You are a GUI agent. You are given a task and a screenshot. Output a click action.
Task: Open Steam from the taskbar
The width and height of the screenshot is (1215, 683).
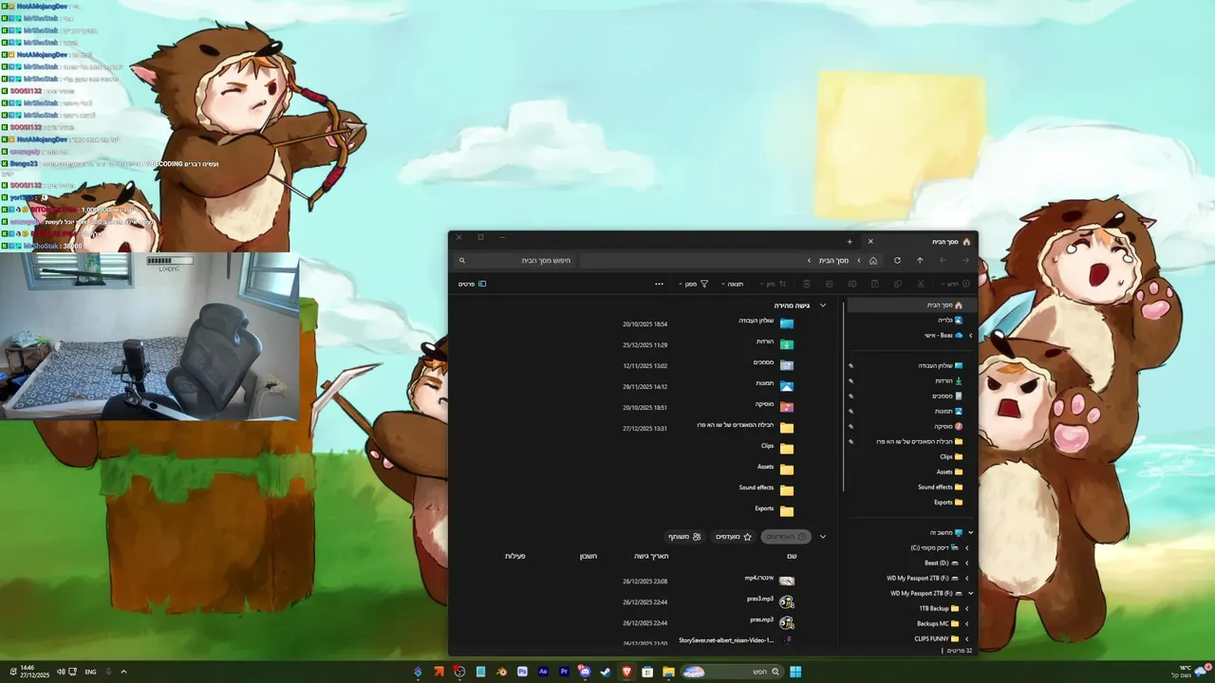606,672
